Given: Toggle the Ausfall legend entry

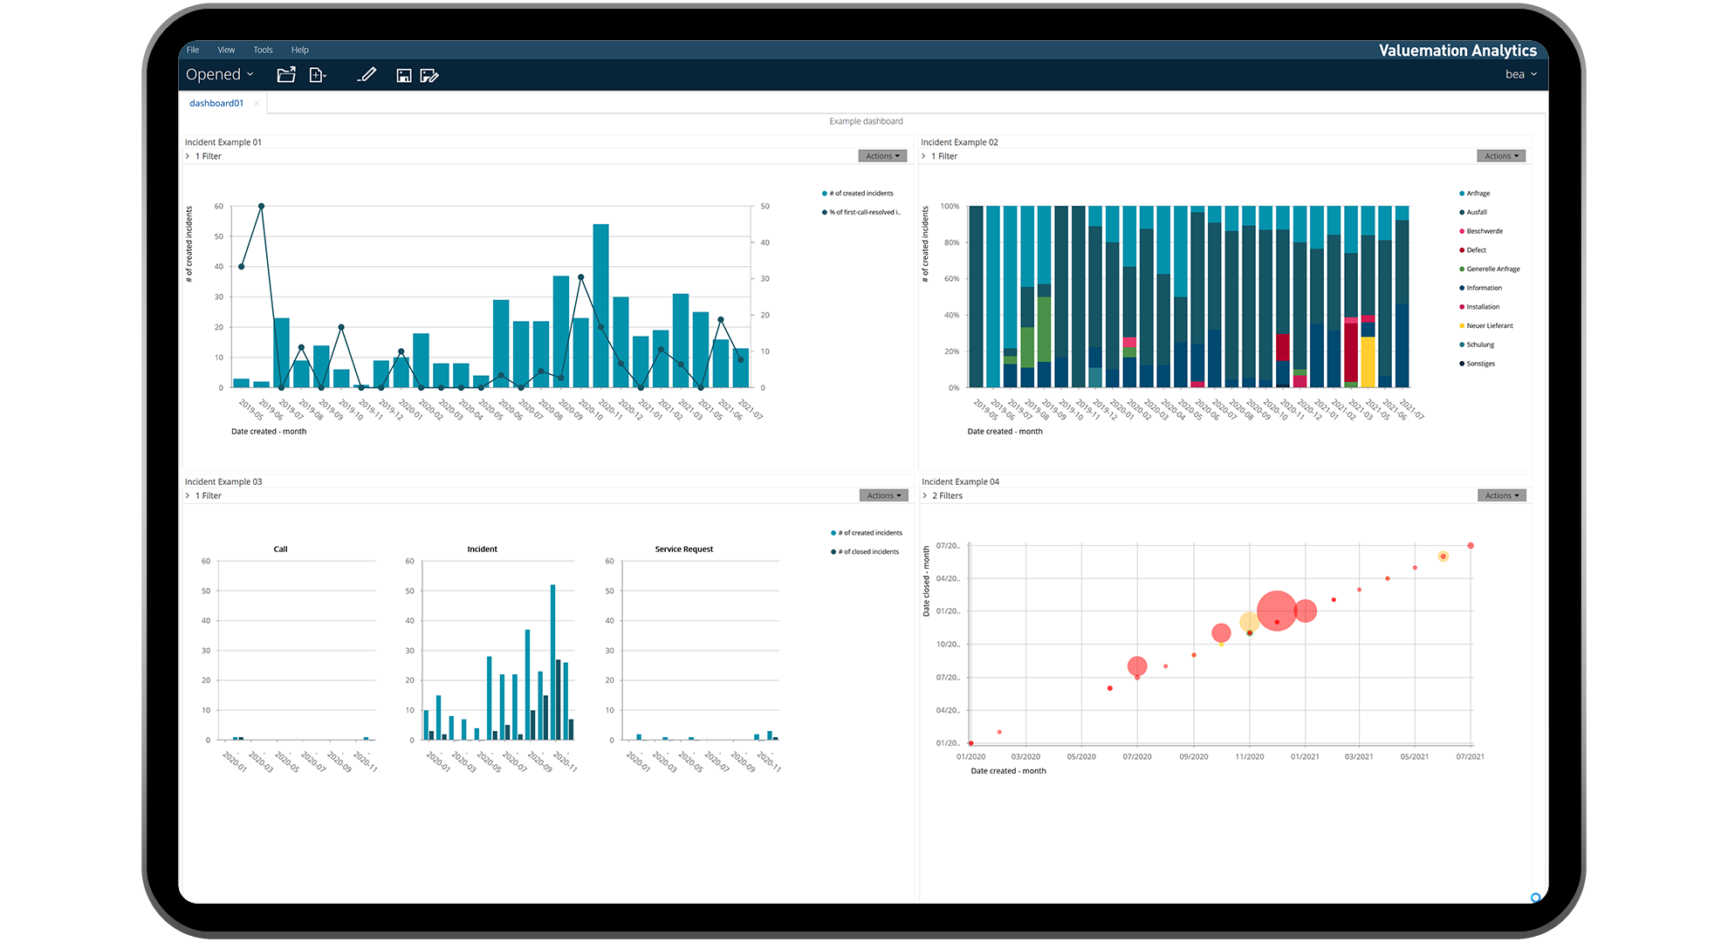Looking at the screenshot, I should coord(1473,212).
